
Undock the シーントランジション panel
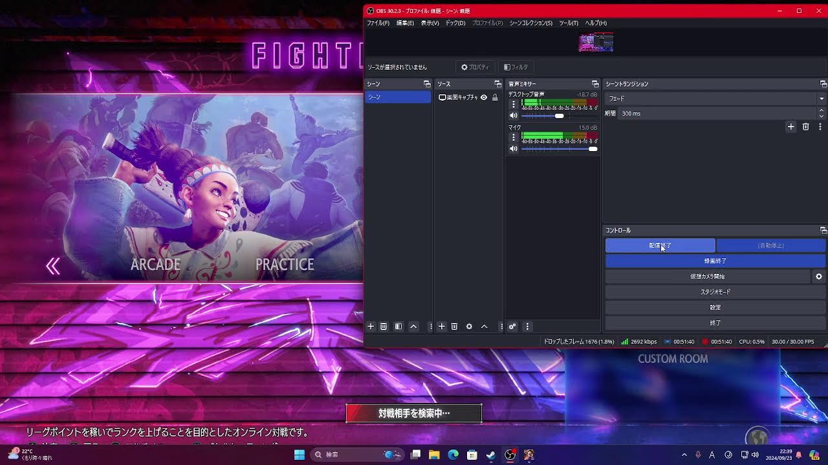[823, 84]
